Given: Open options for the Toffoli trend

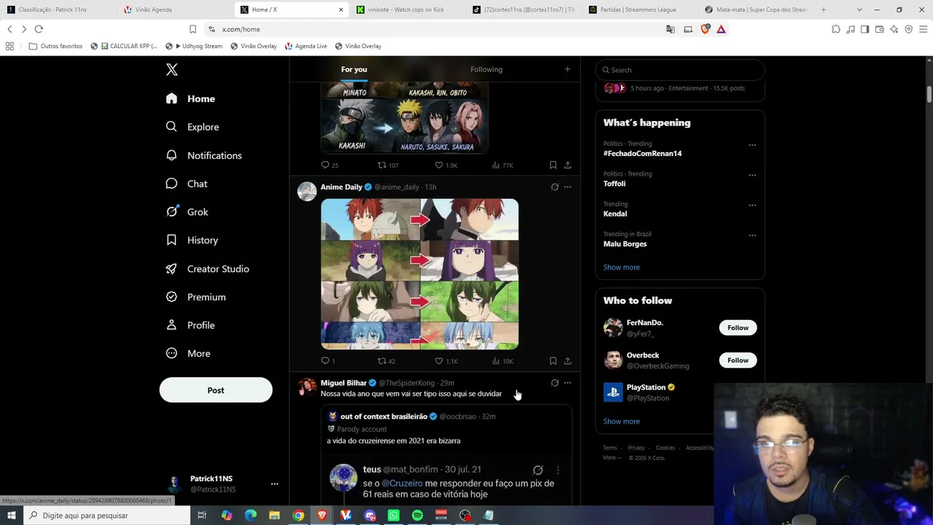Looking at the screenshot, I should (752, 175).
